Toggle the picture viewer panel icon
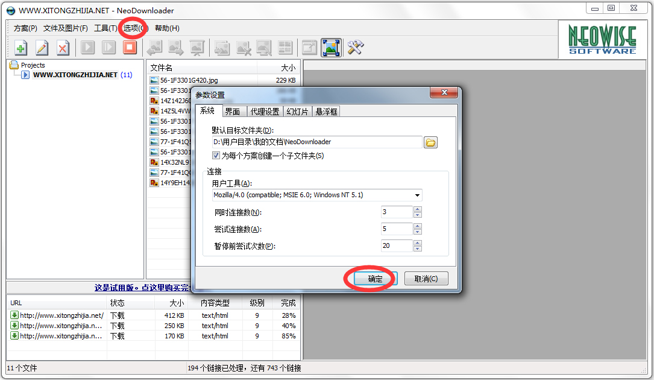Image resolution: width=654 pixels, height=380 pixels. click(x=331, y=48)
